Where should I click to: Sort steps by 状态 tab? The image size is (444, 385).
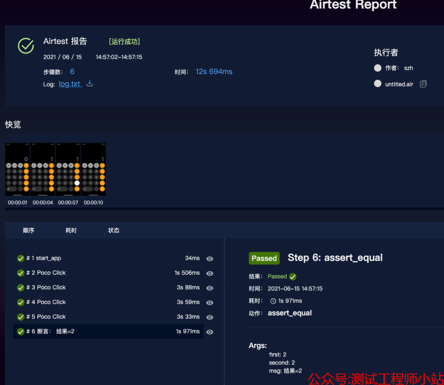click(113, 230)
